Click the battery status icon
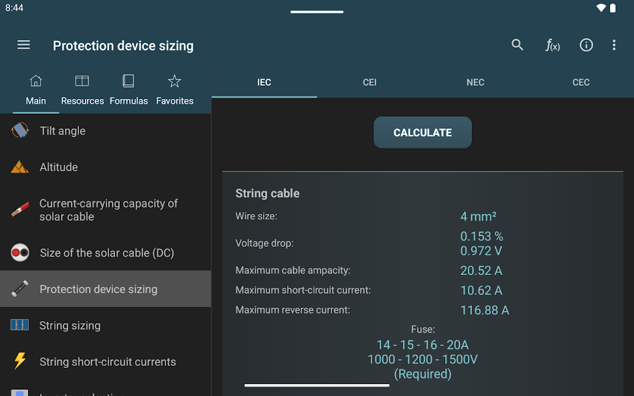Image resolution: width=634 pixels, height=396 pixels. click(x=613, y=8)
